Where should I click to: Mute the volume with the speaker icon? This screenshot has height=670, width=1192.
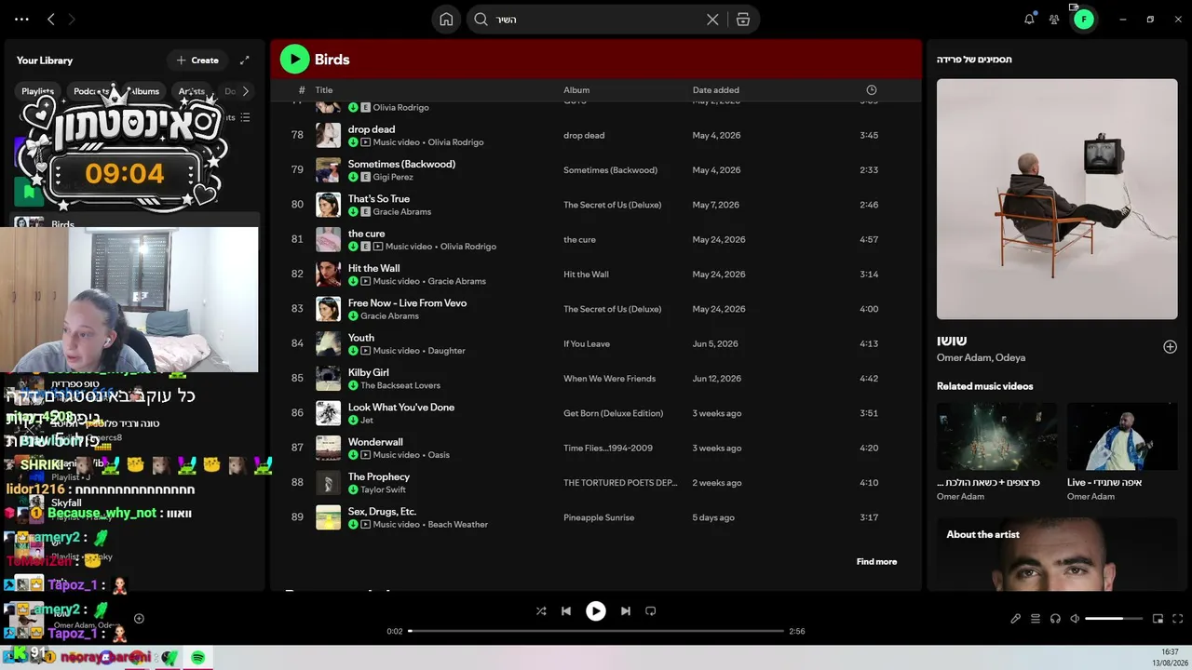(x=1075, y=619)
